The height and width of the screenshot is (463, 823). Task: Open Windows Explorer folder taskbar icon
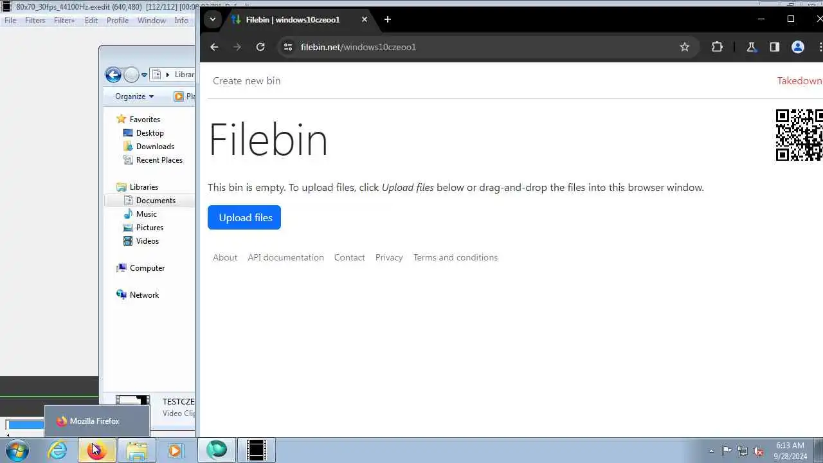pyautogui.click(x=136, y=450)
